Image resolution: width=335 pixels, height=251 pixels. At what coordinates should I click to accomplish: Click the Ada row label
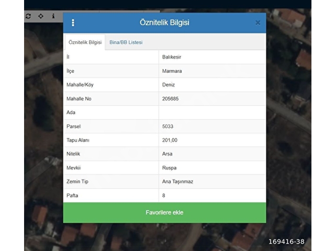71,112
